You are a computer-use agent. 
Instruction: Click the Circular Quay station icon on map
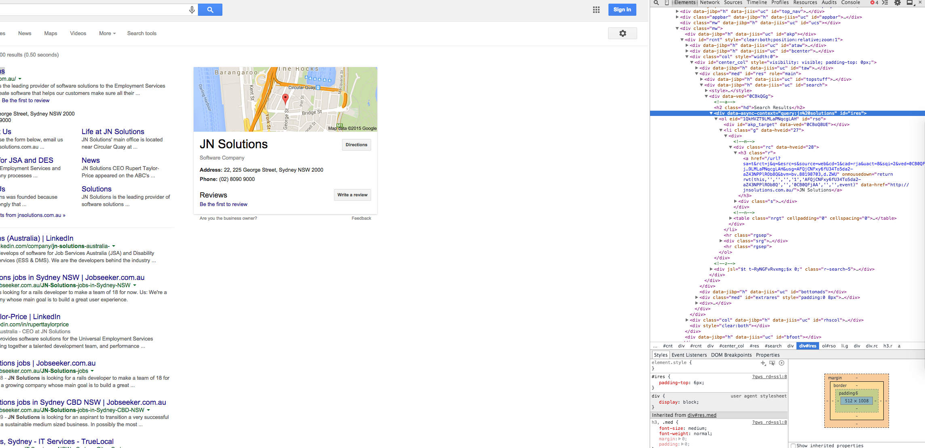(318, 88)
